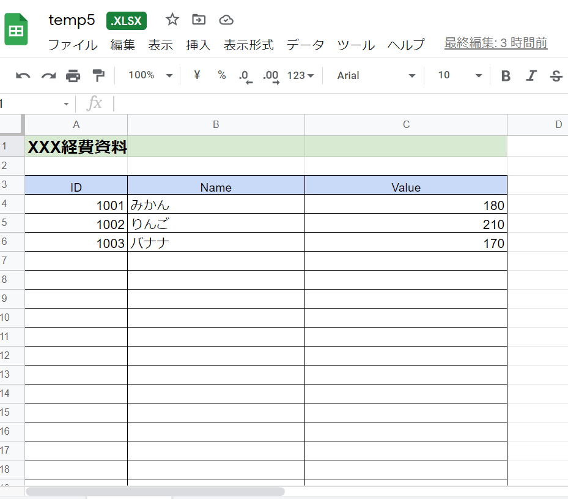Open the 挿入 menu
Screen dimensions: 568x499
coord(198,45)
